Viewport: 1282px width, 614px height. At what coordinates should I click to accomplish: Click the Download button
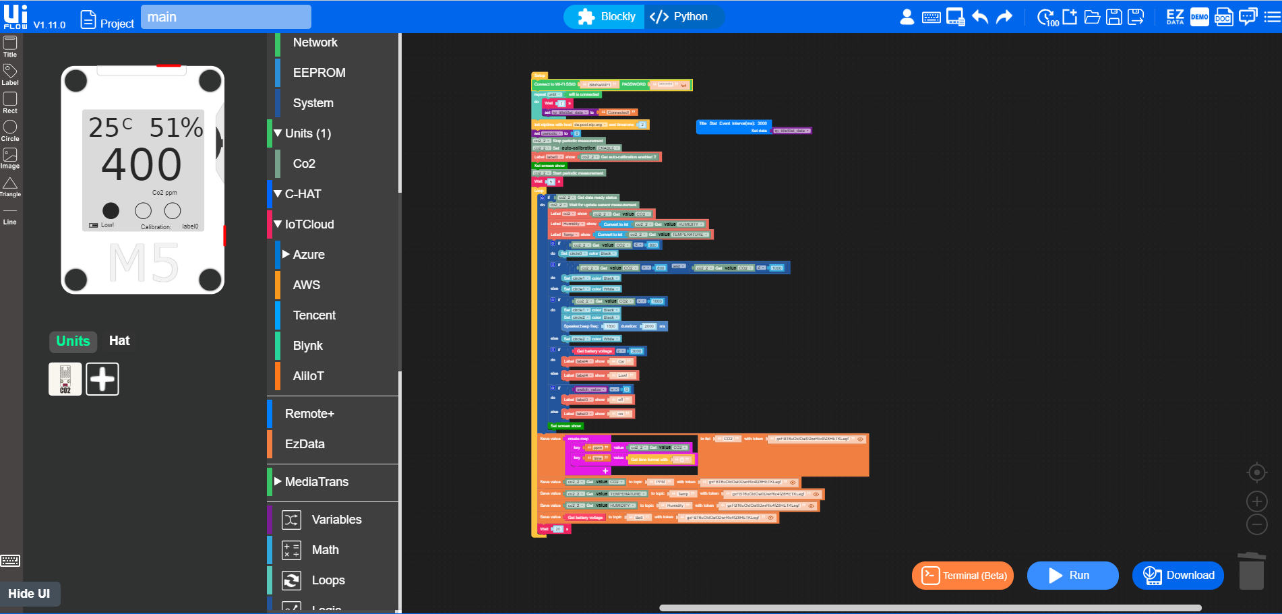[1178, 576]
